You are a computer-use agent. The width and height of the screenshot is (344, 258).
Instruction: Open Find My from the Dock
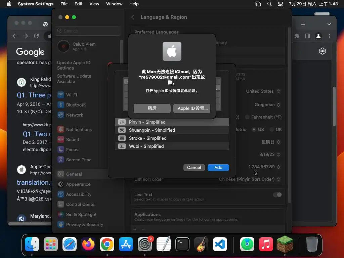(247, 244)
